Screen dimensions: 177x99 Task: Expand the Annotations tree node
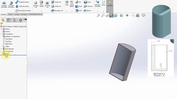[x=1, y=34]
